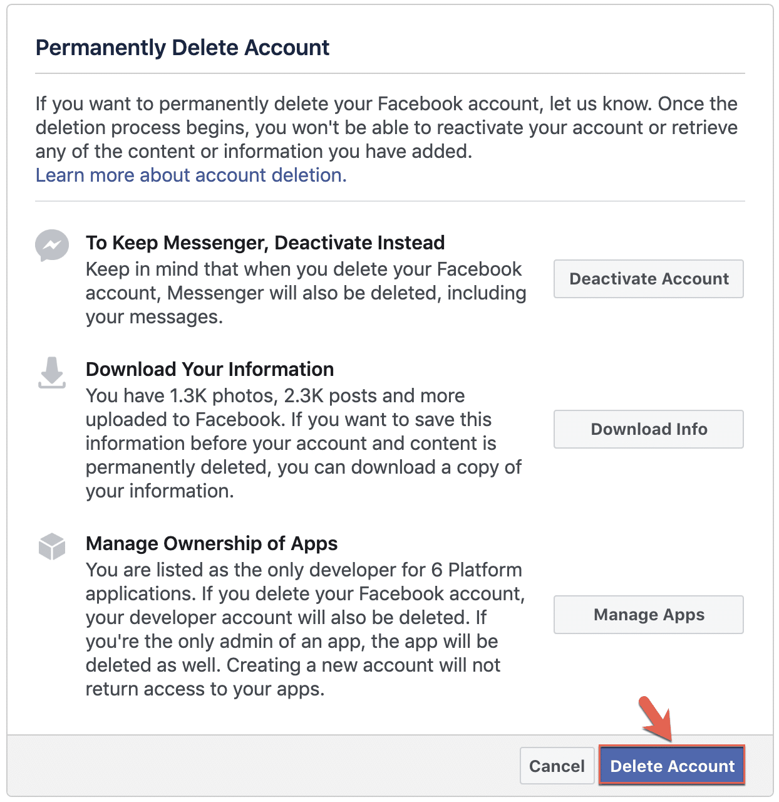Image resolution: width=779 pixels, height=802 pixels.
Task: Dismiss the dialog with Cancel
Action: coord(556,766)
